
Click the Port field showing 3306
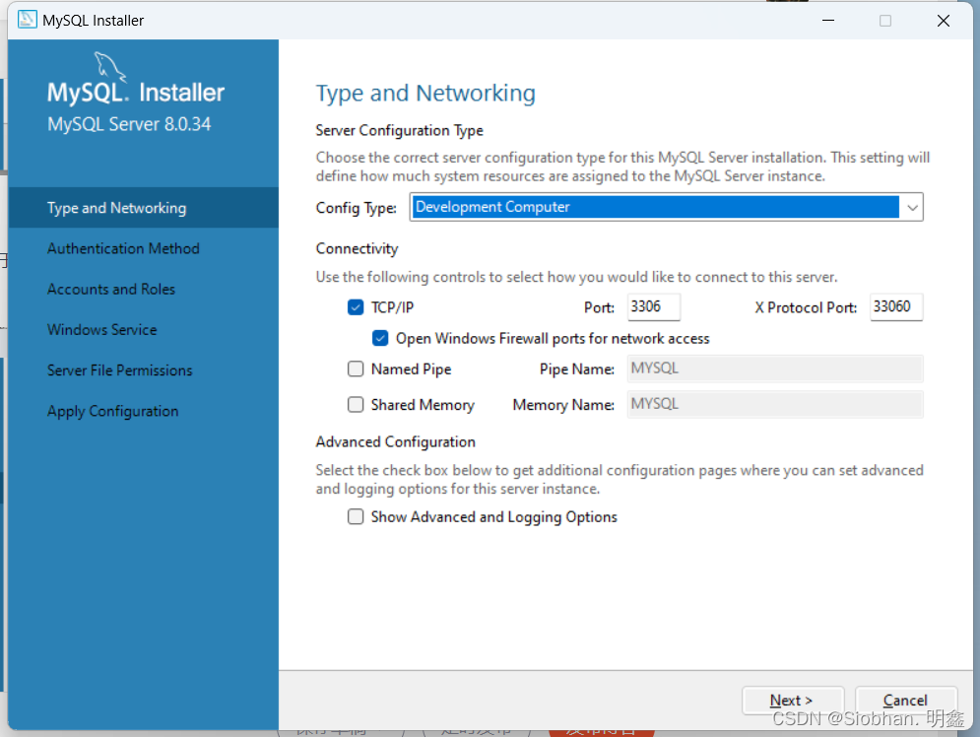(654, 306)
